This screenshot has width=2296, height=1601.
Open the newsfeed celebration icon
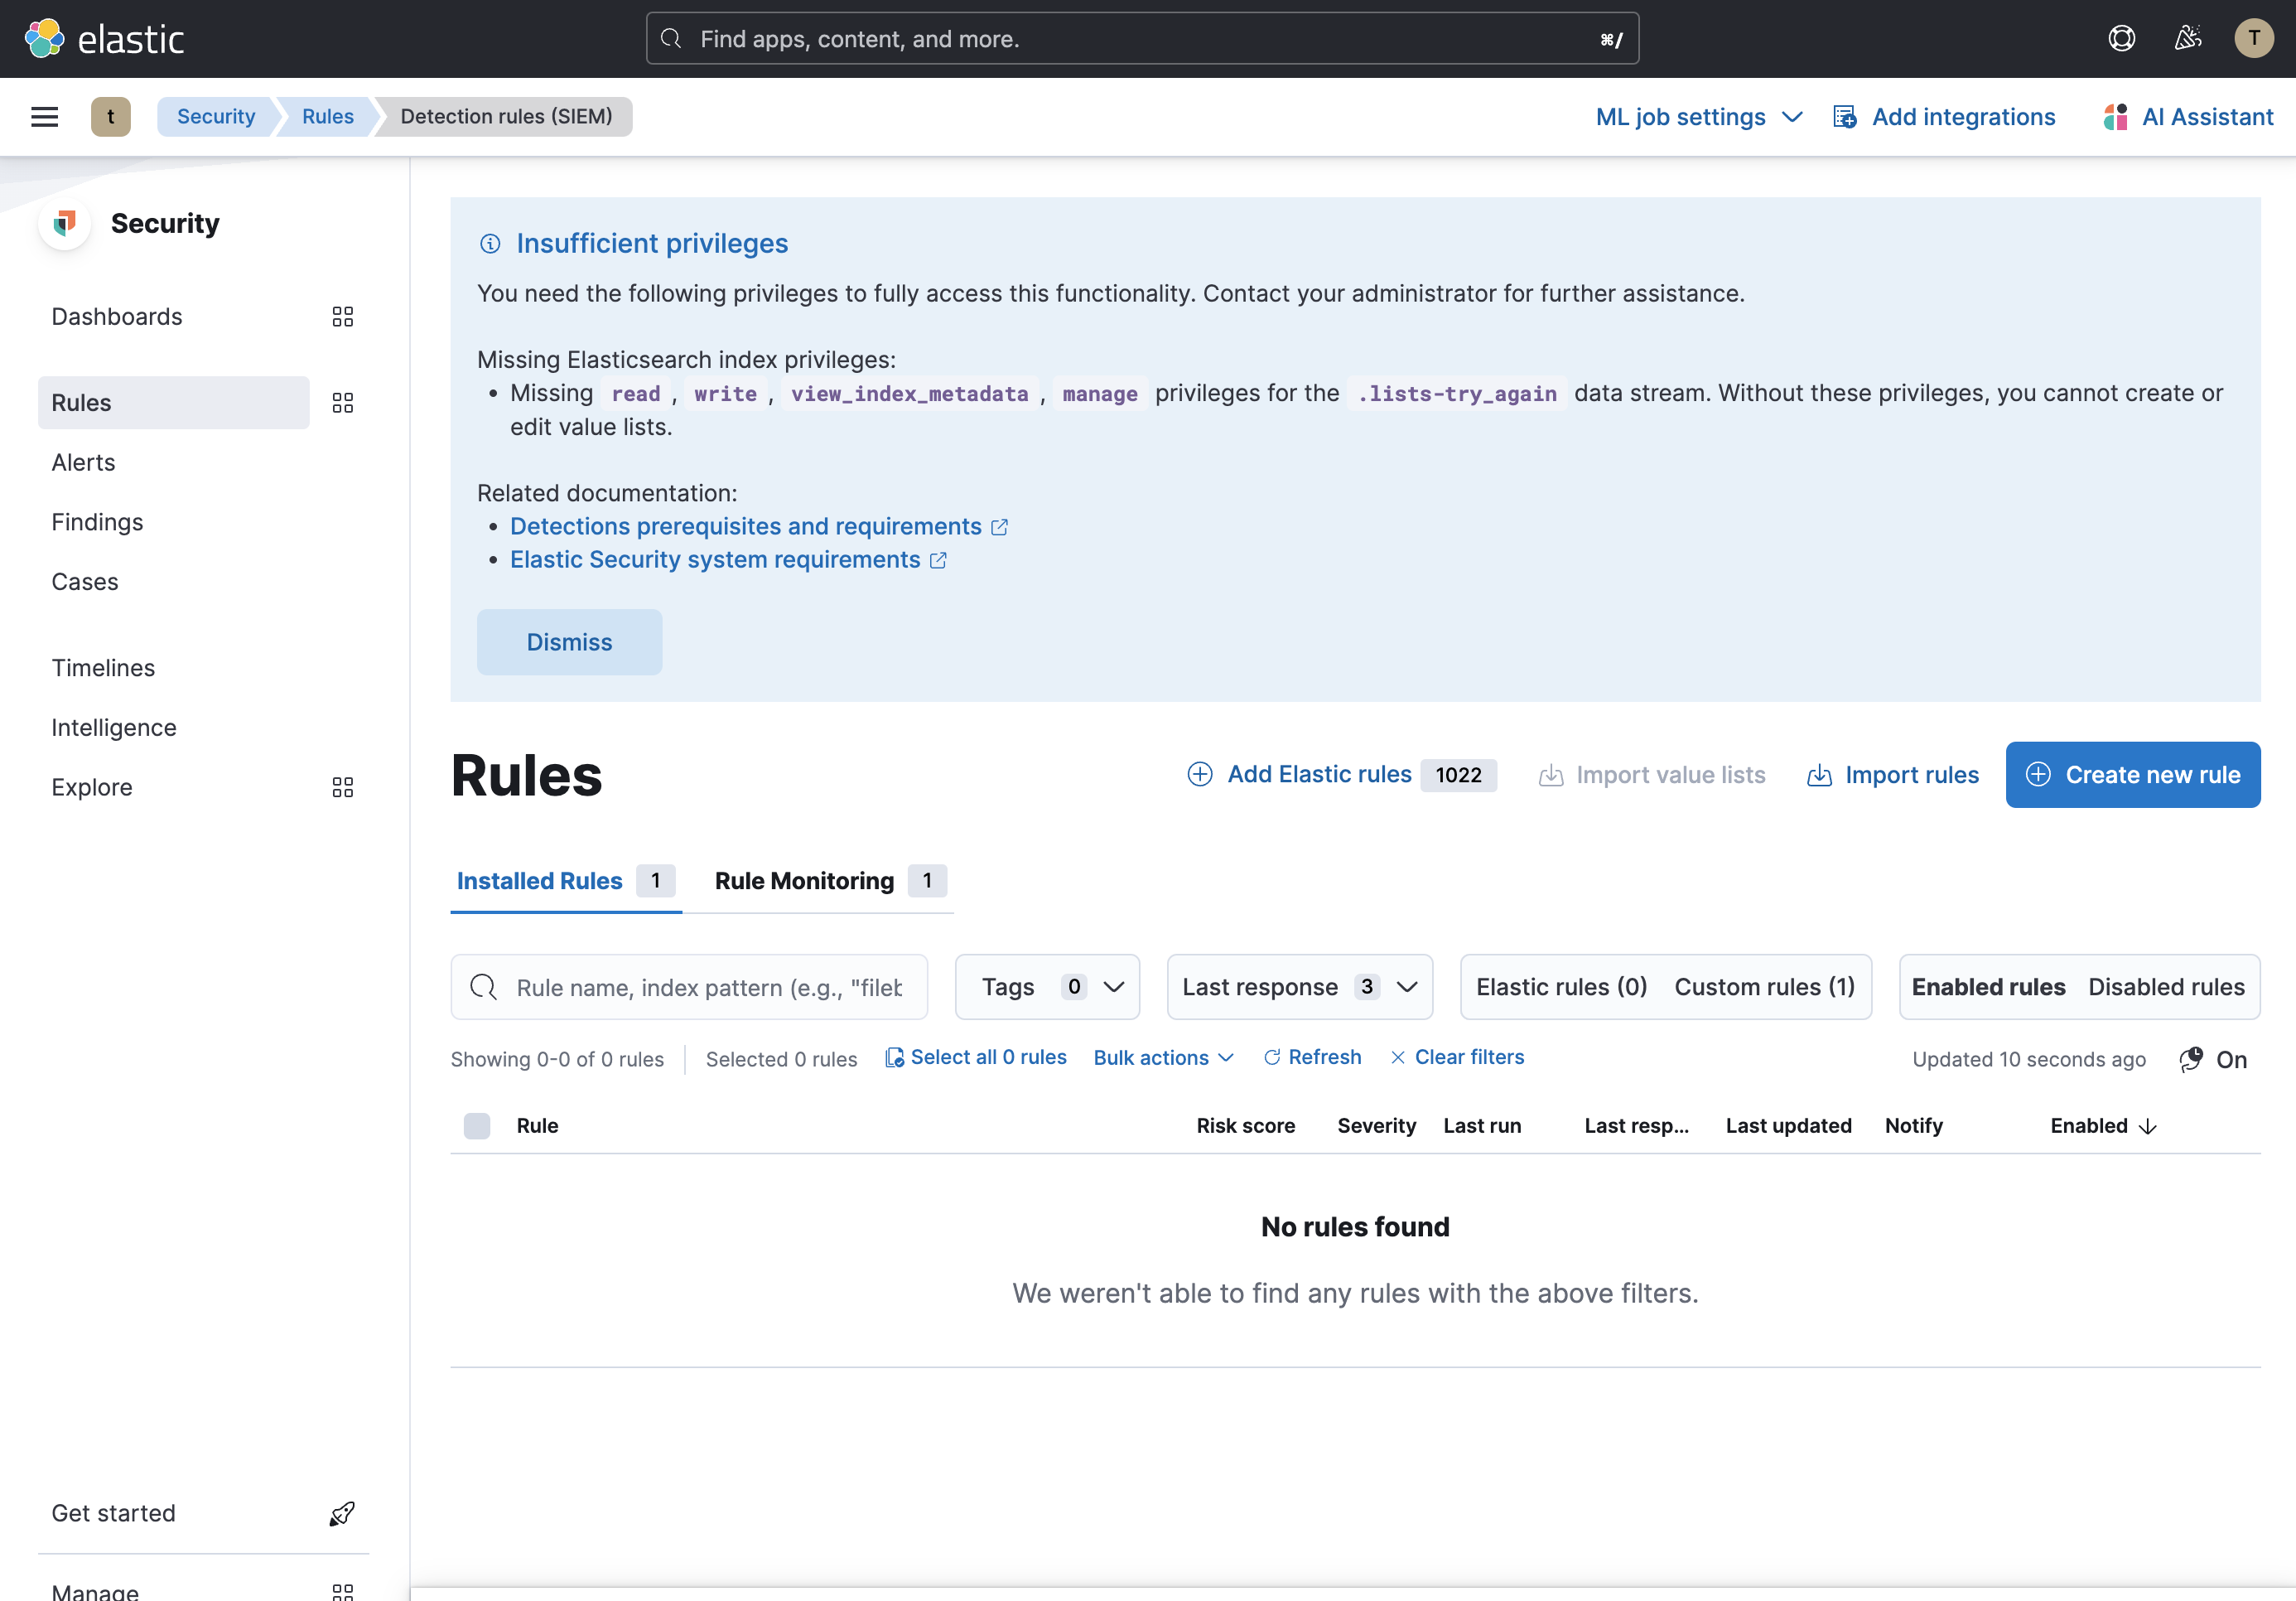[x=2188, y=39]
